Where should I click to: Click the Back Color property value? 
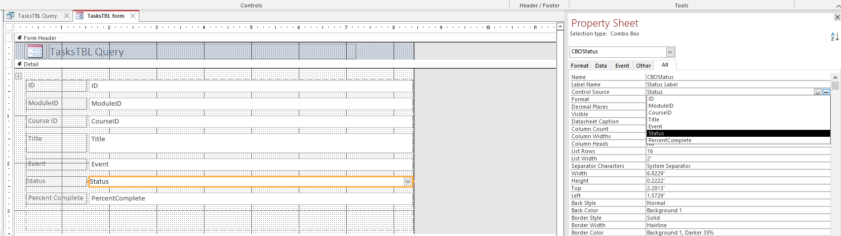click(x=738, y=210)
